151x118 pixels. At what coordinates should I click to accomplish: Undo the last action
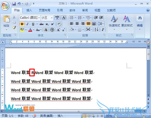point(19,4)
